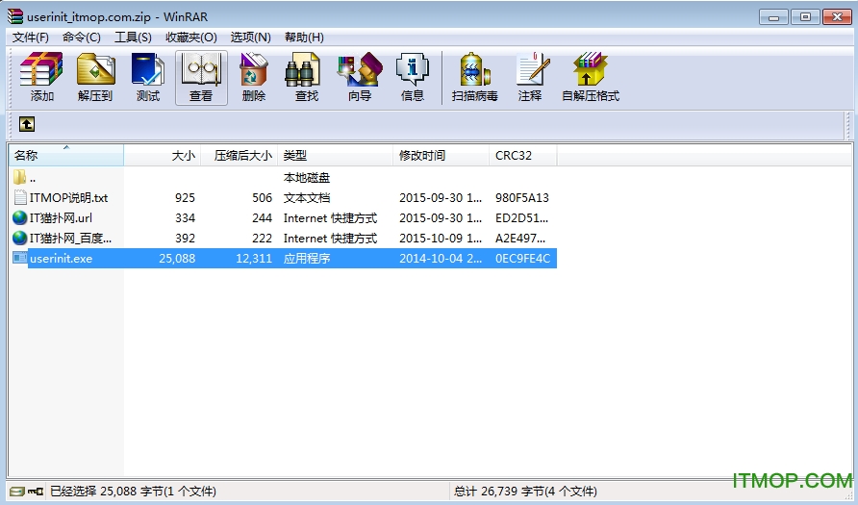Click the WinRAR title bar app icon

15,16
